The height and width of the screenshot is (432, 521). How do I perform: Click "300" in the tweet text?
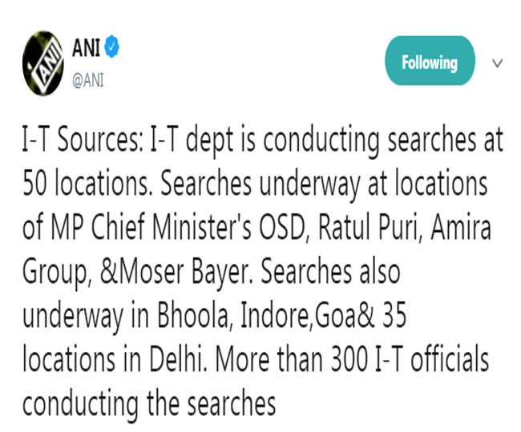tap(349, 360)
